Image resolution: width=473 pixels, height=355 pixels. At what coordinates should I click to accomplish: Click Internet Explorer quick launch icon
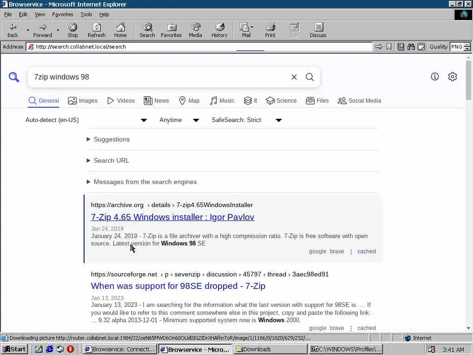coord(49,349)
